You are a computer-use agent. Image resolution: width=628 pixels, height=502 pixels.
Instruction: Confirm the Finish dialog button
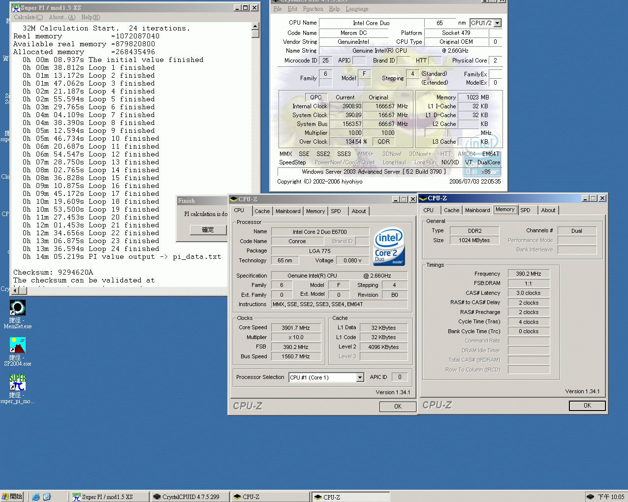pos(208,230)
